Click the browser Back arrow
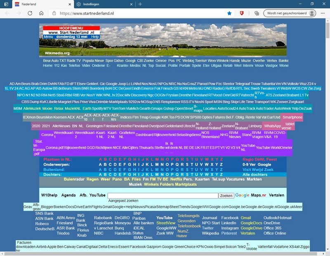330x256 pixels. click(x=7, y=13)
